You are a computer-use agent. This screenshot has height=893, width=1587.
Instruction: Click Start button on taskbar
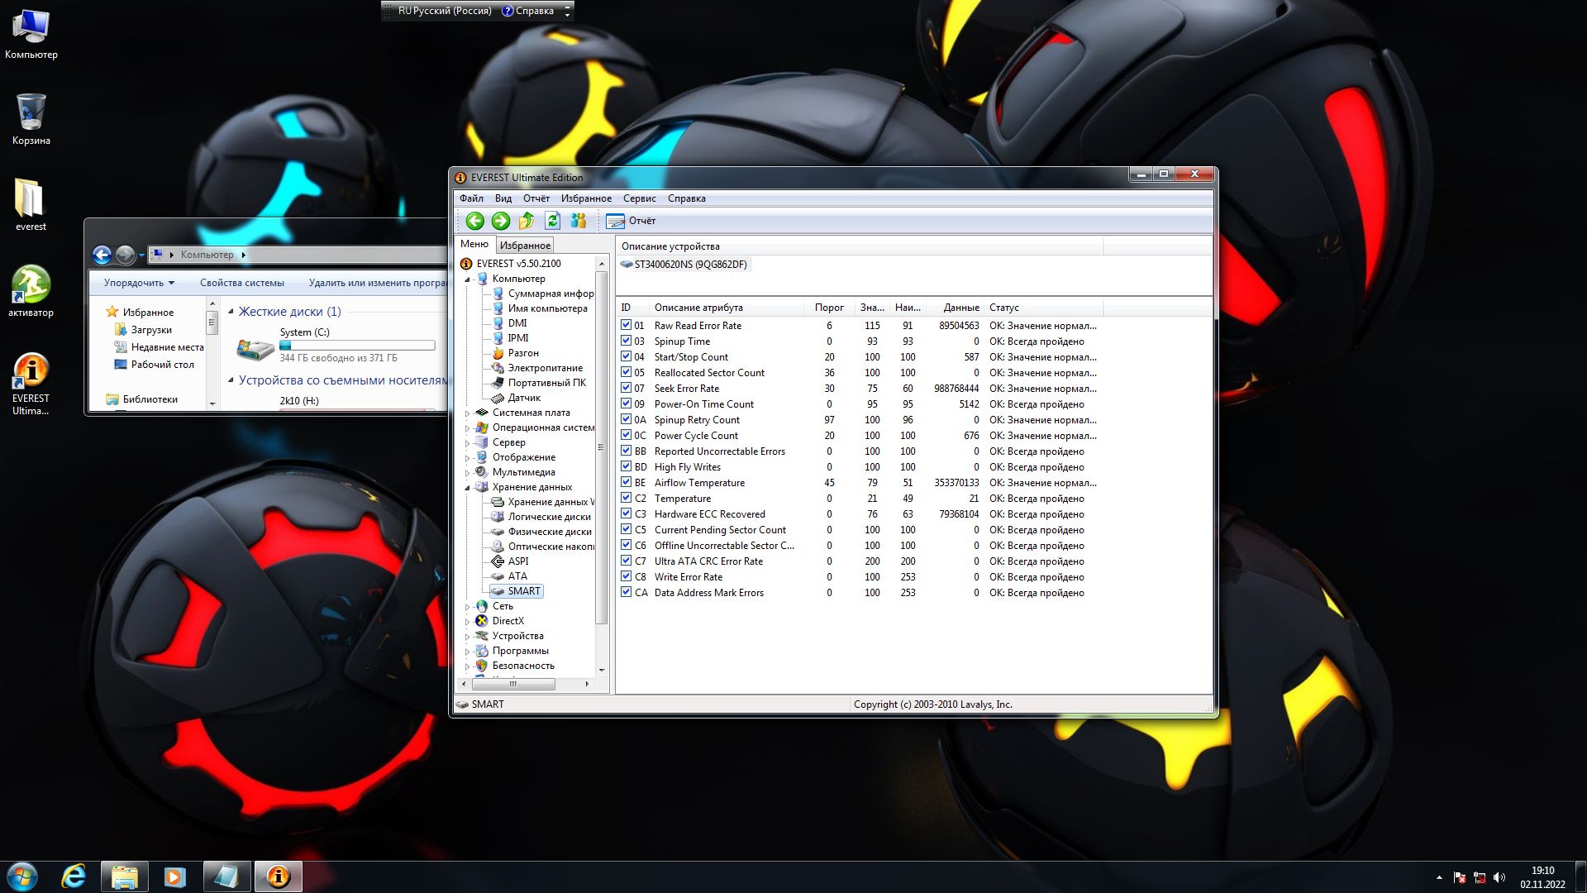[21, 876]
